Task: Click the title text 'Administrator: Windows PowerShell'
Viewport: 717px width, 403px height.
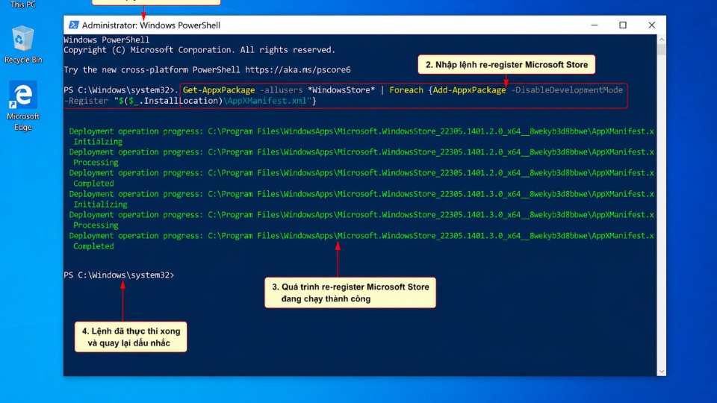Action: coord(151,25)
